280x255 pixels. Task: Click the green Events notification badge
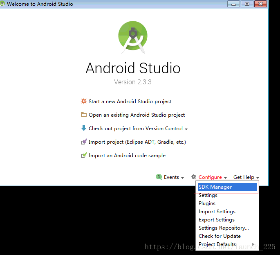(x=159, y=177)
